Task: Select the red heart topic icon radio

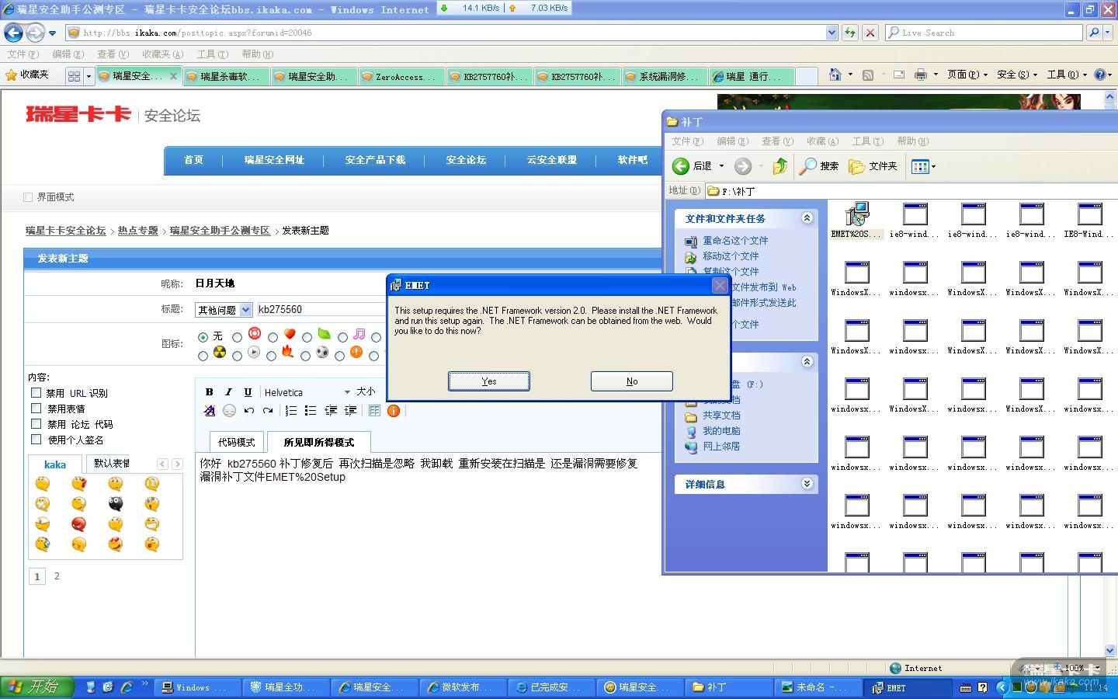Action: pyautogui.click(x=273, y=337)
